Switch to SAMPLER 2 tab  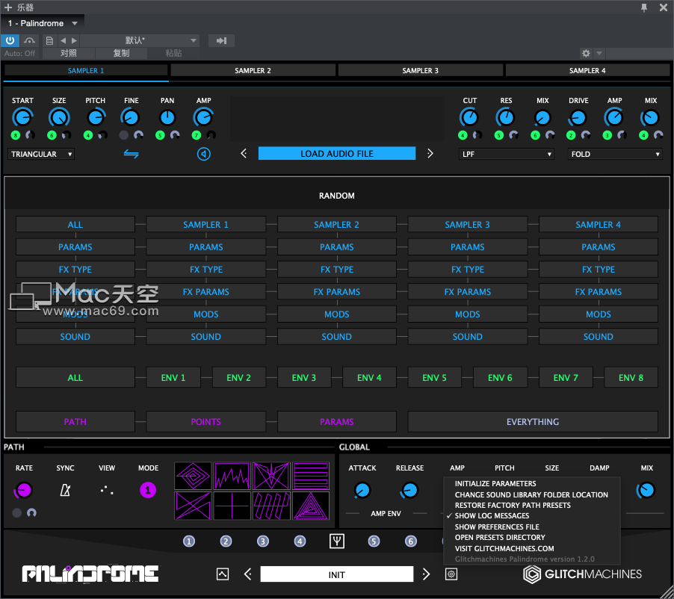point(253,70)
